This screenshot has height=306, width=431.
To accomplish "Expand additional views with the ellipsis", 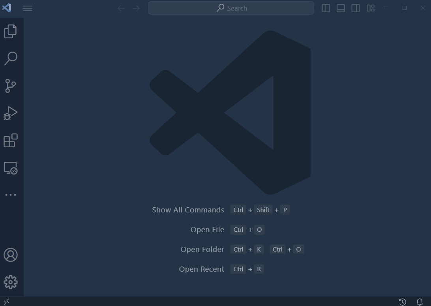I will coord(11,195).
